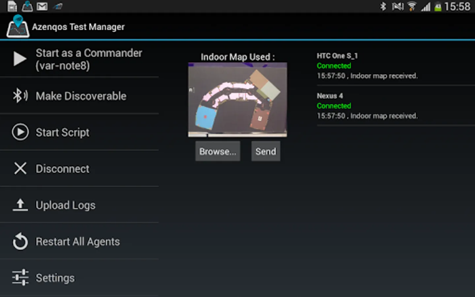The height and width of the screenshot is (297, 475).
Task: Tap HTC One S_1 indoor map received message
Action: pos(367,76)
